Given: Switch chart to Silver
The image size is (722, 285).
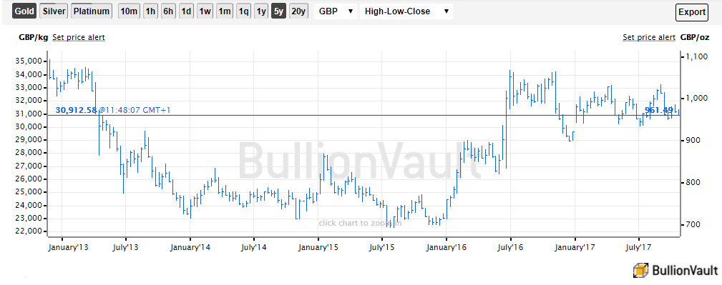Looking at the screenshot, I should [54, 11].
